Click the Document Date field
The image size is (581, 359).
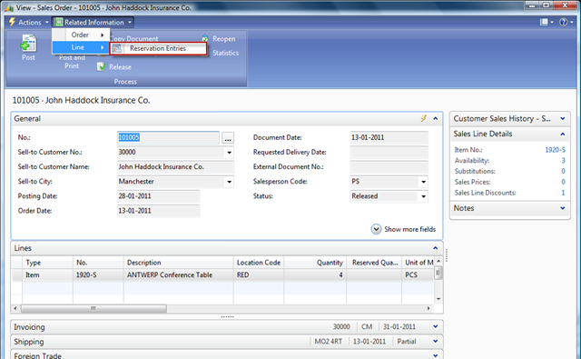coord(389,137)
